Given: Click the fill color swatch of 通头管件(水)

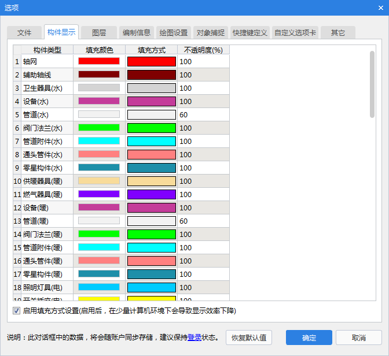Looking at the screenshot, I should click(98, 154).
